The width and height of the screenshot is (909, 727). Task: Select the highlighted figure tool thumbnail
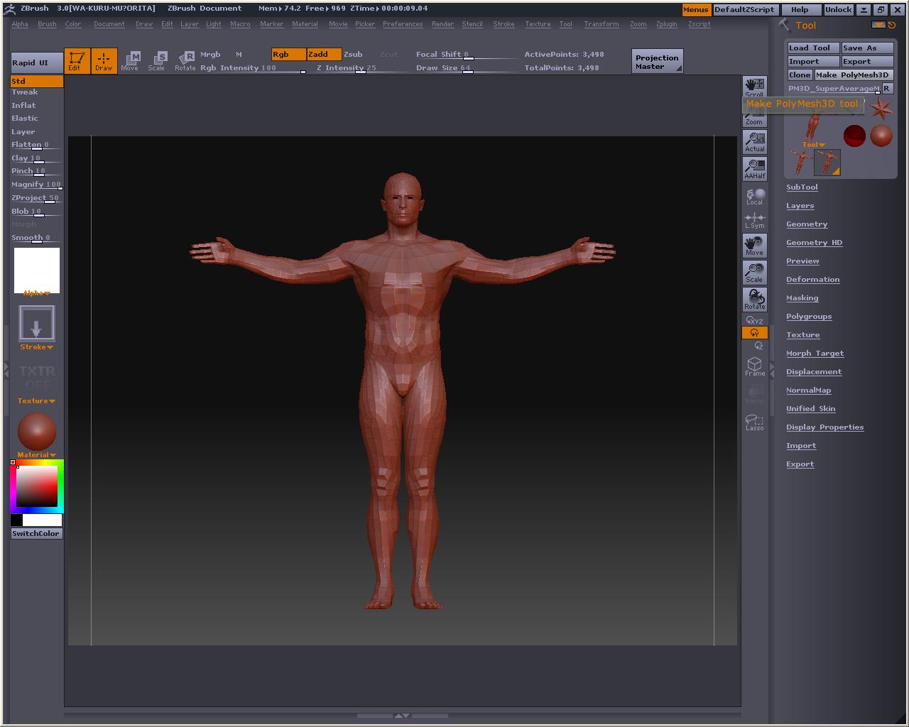tap(827, 163)
